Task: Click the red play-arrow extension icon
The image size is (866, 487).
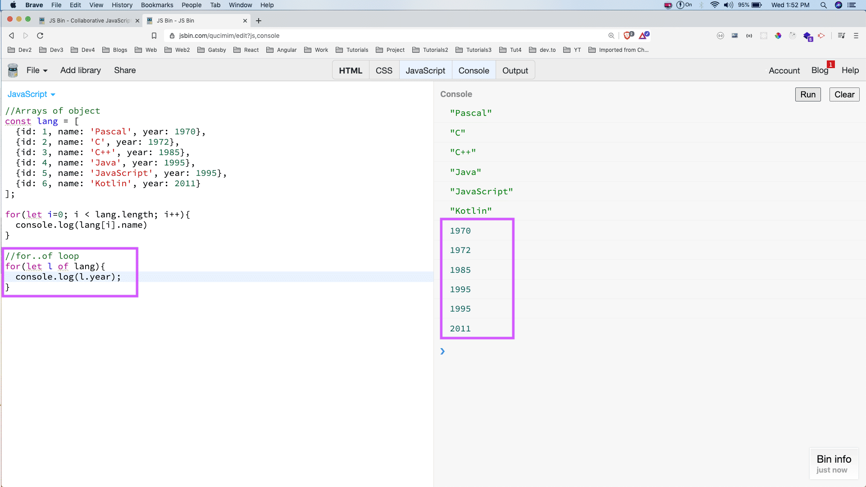Action: [x=822, y=36]
